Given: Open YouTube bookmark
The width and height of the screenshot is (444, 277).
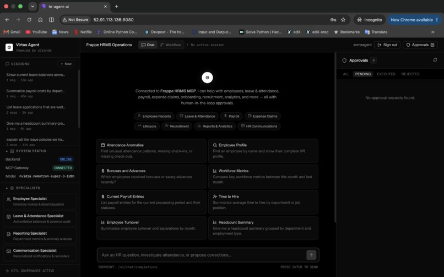Looking at the screenshot, I should tap(36, 32).
